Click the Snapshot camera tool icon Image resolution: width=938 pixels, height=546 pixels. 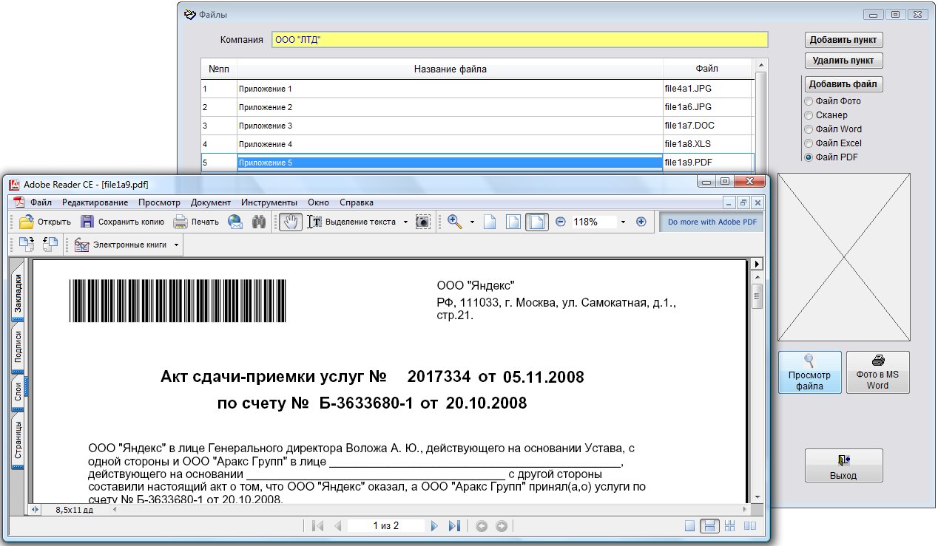pos(422,222)
